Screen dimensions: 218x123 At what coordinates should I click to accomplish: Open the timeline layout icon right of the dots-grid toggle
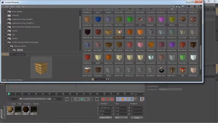142,99
